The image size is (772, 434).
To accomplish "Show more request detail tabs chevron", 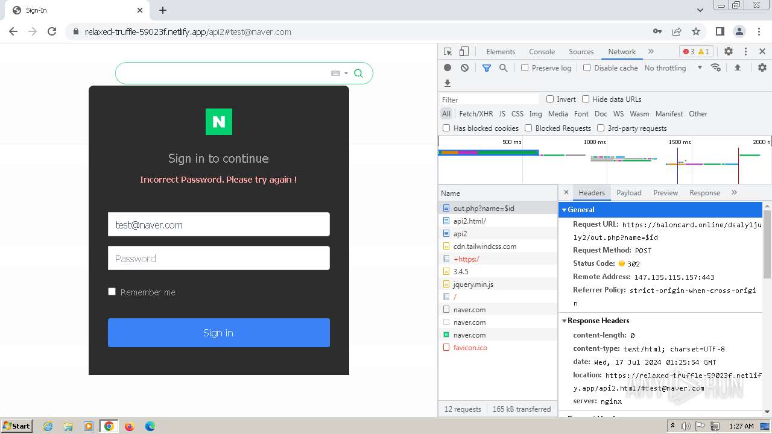I will [734, 193].
